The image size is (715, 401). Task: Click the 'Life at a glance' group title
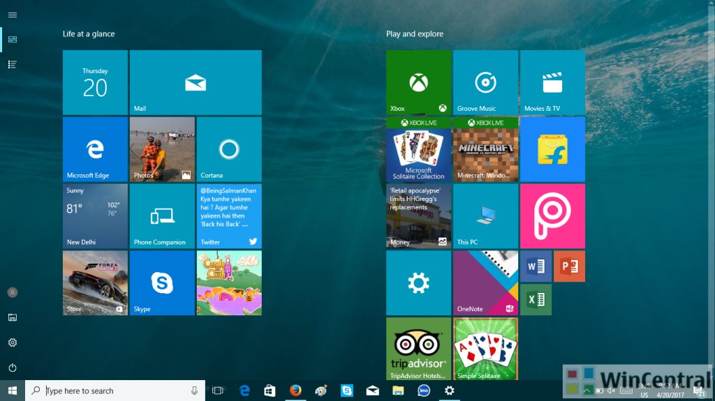(89, 33)
